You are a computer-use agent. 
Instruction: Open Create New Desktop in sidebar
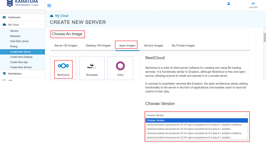(x=21, y=57)
